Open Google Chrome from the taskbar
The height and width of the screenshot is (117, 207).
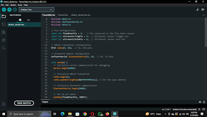tap(85, 114)
